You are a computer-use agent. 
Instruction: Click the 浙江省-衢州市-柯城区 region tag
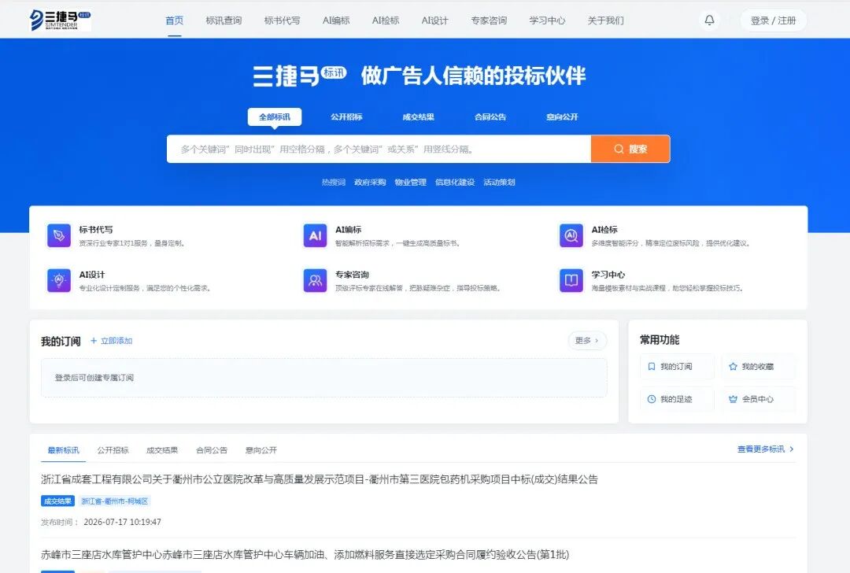[x=114, y=501]
